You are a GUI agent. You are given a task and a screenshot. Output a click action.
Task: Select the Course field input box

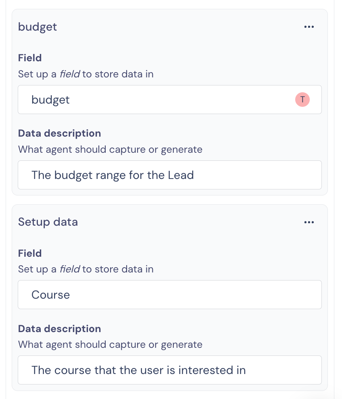click(x=170, y=295)
